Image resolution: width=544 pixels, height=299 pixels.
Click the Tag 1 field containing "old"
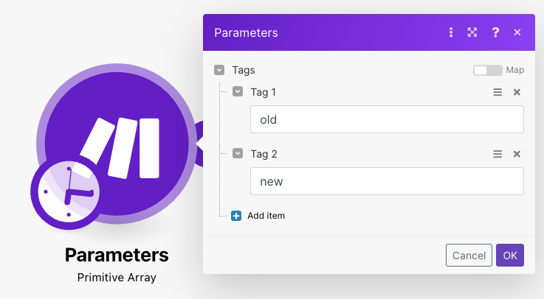(x=387, y=119)
